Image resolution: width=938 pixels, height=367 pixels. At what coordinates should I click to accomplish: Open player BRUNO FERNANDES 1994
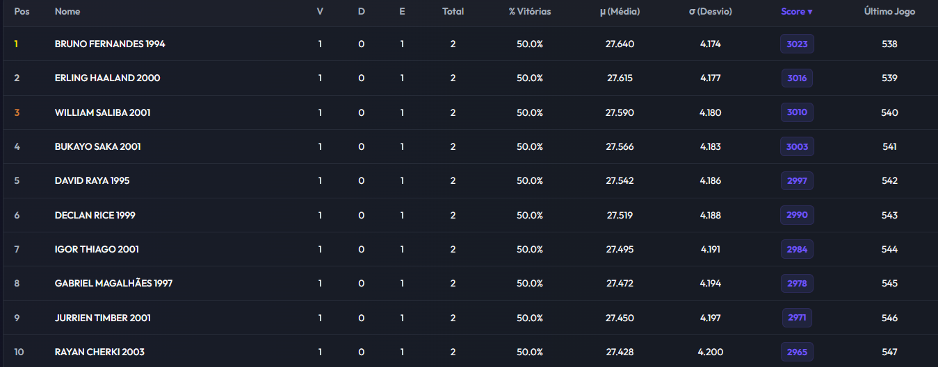[110, 44]
